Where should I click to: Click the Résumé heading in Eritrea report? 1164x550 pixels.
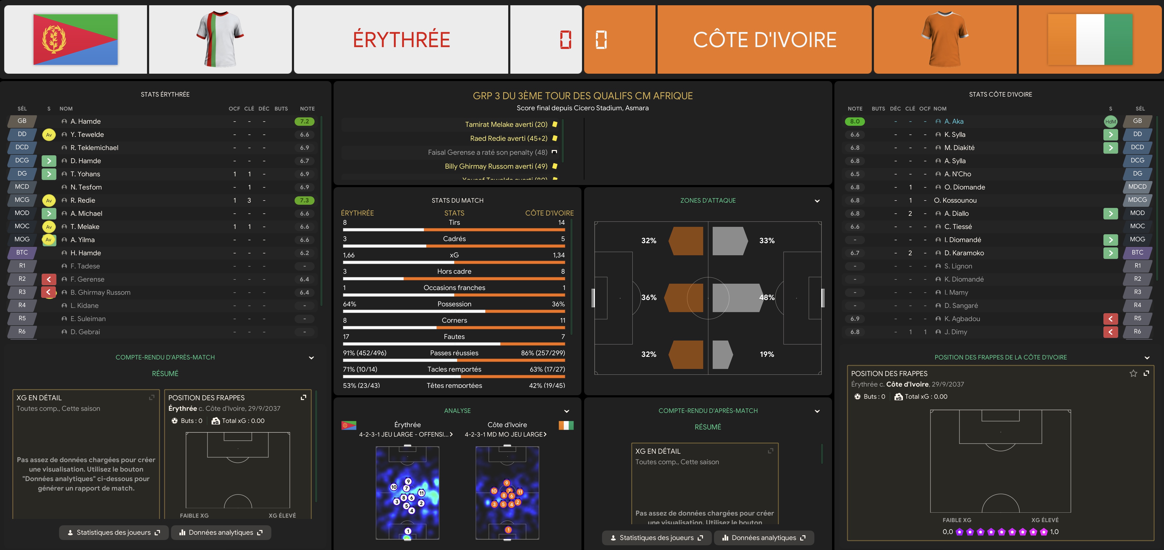(x=165, y=374)
